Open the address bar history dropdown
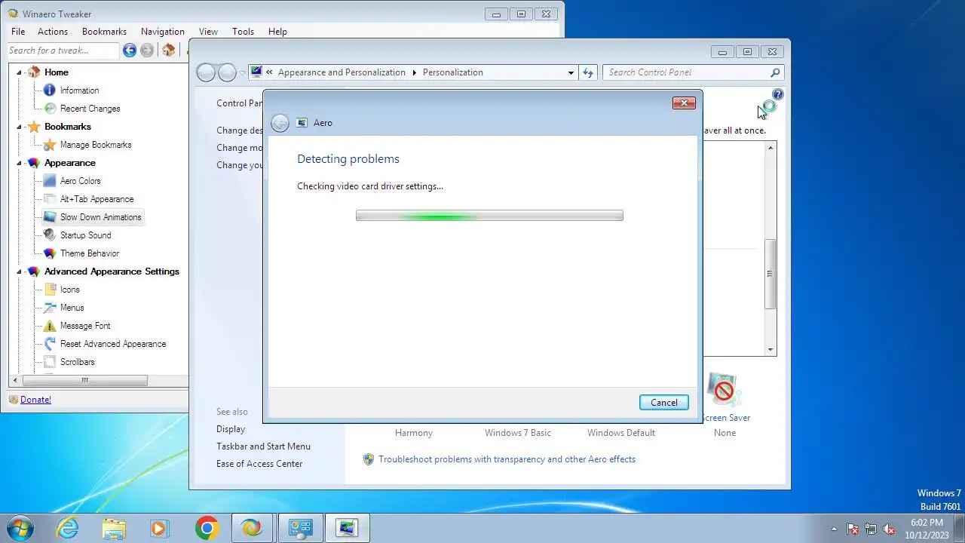The height and width of the screenshot is (543, 965). tap(571, 72)
